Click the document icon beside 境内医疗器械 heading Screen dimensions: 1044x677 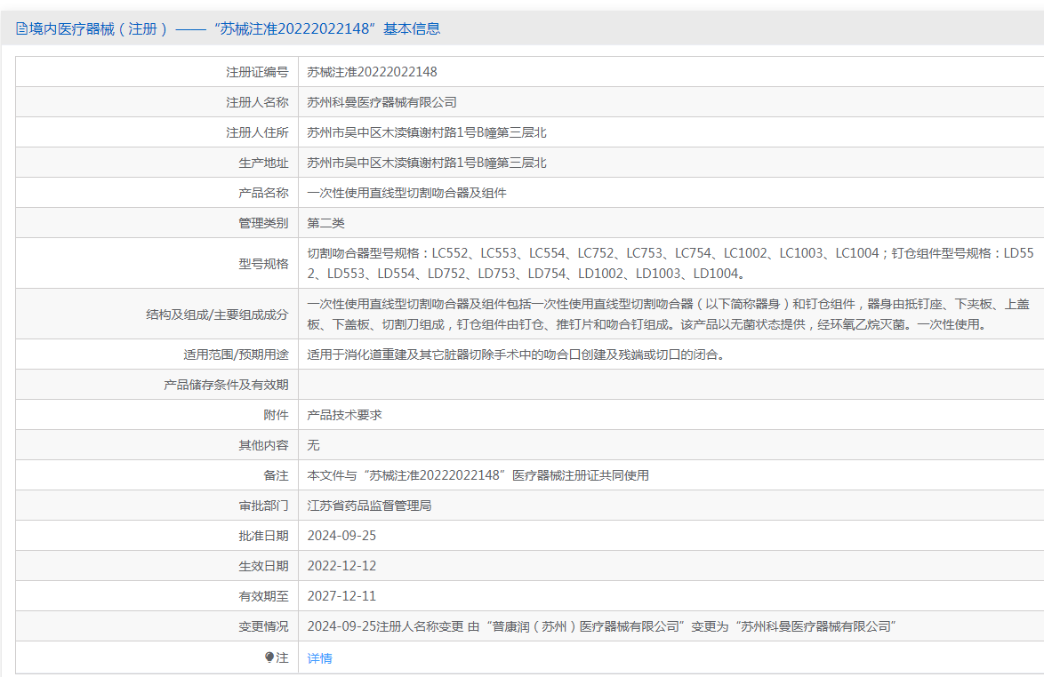(21, 28)
